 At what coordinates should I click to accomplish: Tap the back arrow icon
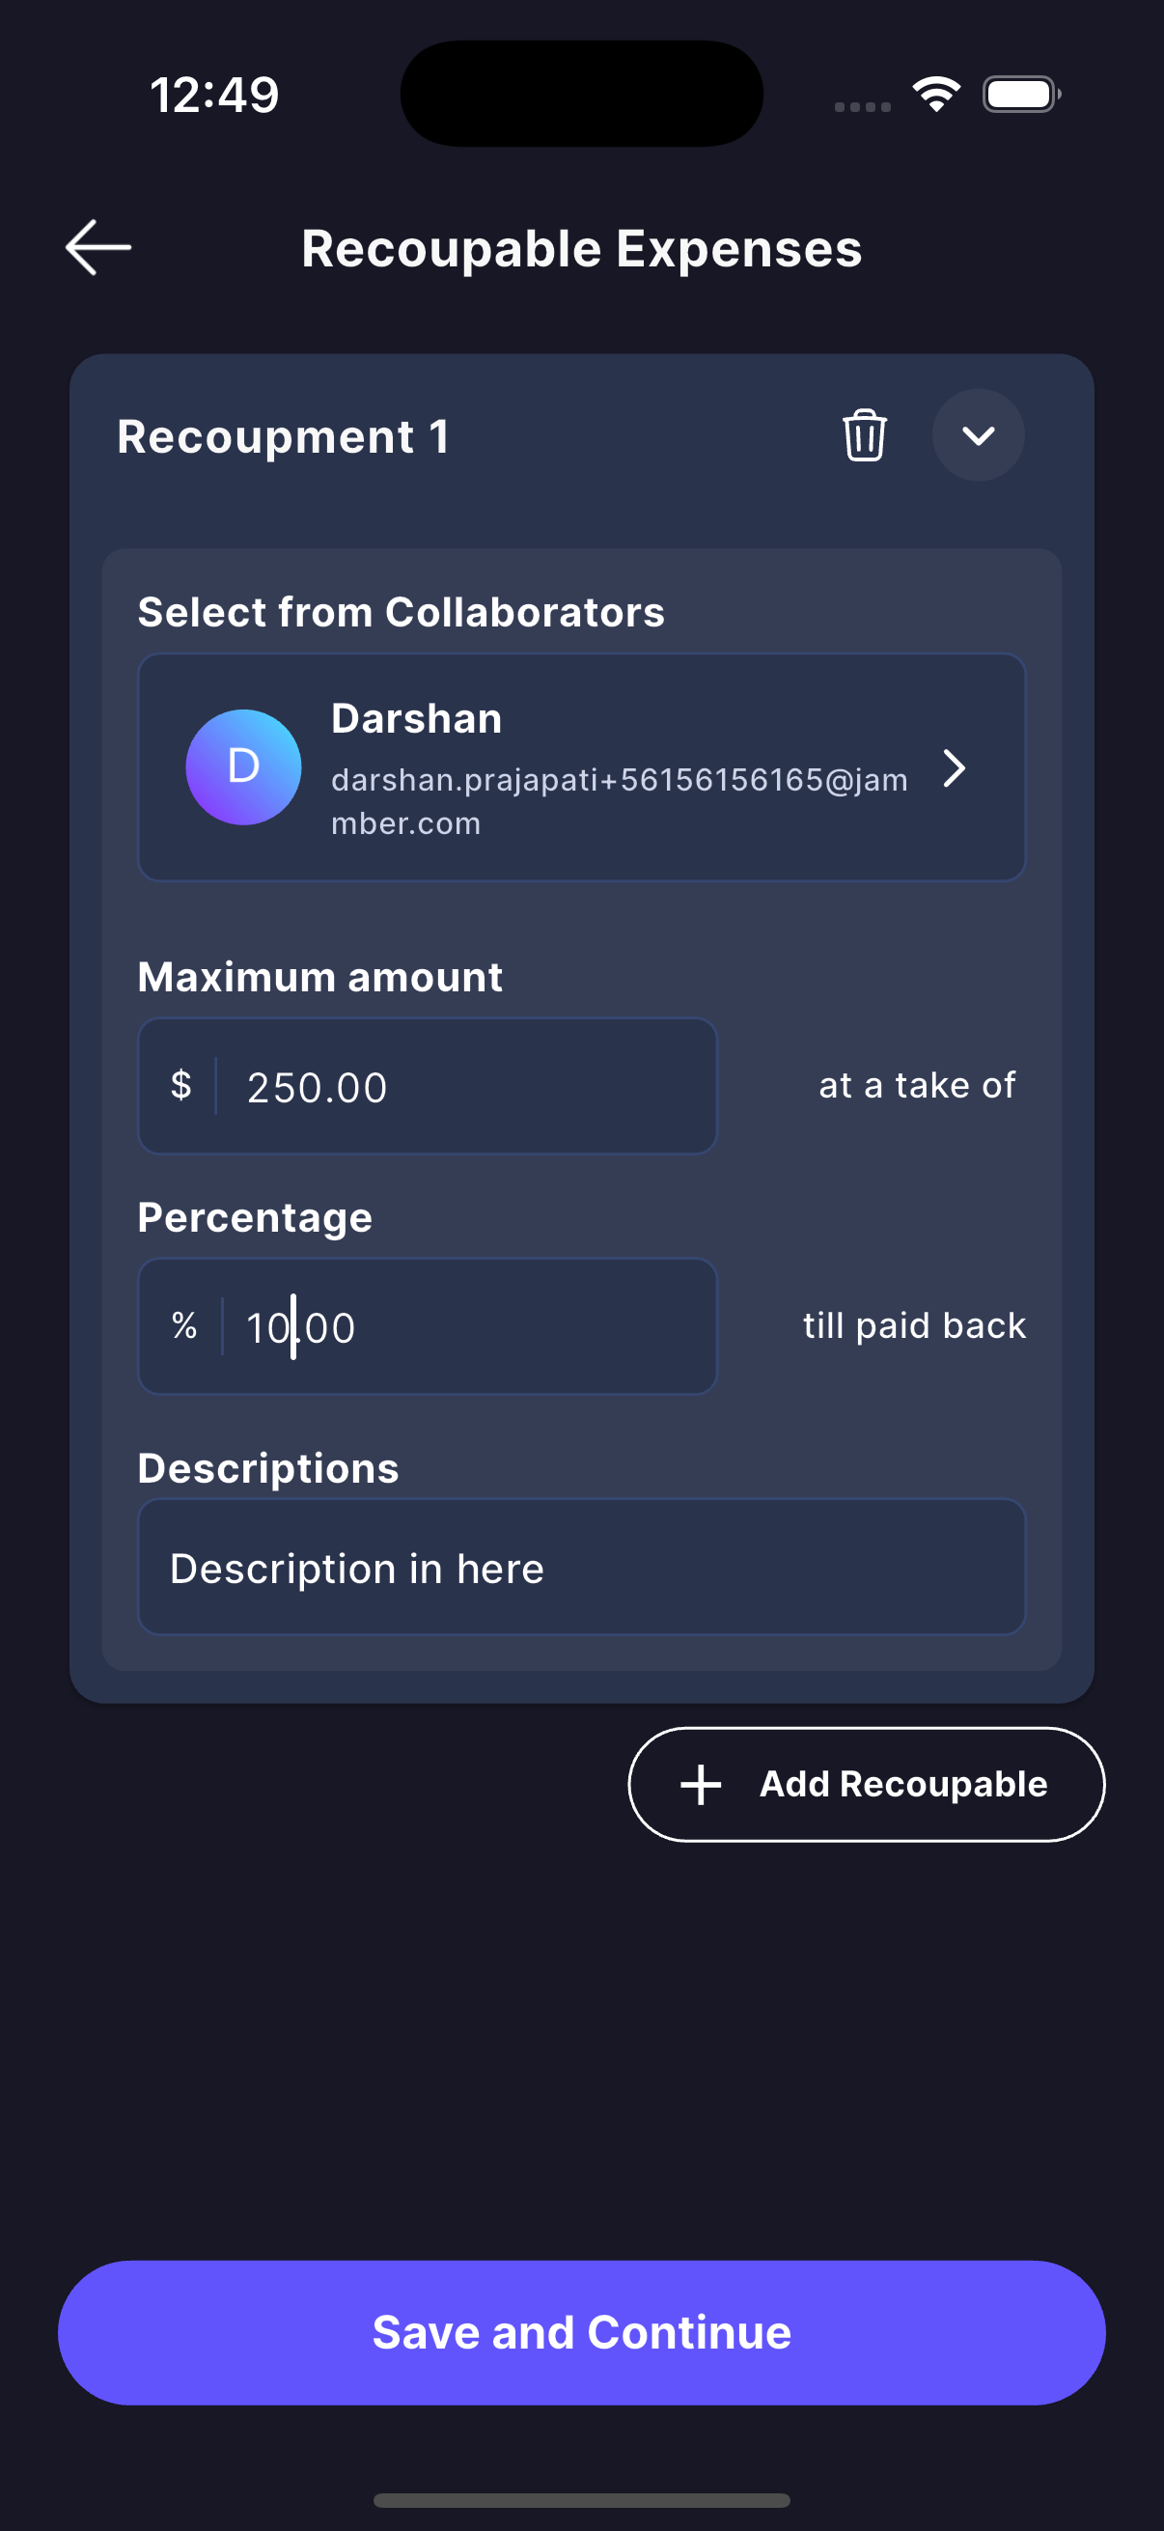pos(98,247)
